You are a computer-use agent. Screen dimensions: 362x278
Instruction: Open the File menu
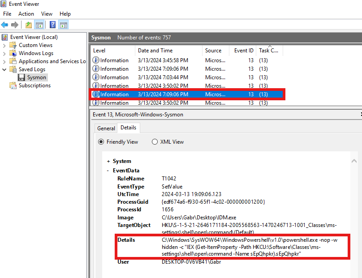(7, 14)
